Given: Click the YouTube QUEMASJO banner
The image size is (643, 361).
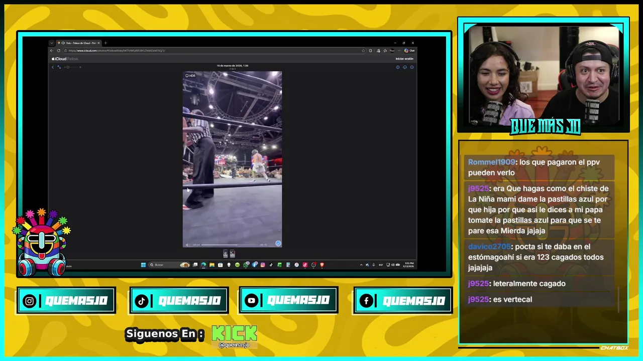Looking at the screenshot, I should pyautogui.click(x=288, y=300).
